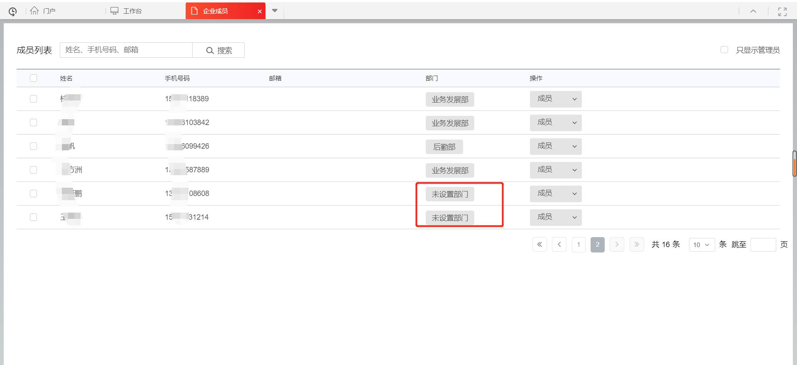Check the row with phone ending 103842
Screen dimensions: 797x365
click(x=34, y=122)
